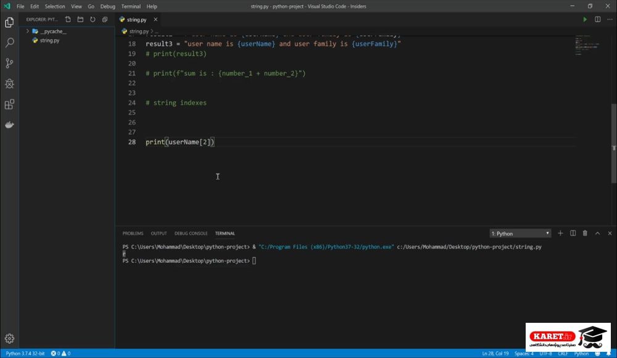Open the Manage gear in activity bar
The height and width of the screenshot is (358, 617).
pyautogui.click(x=9, y=338)
